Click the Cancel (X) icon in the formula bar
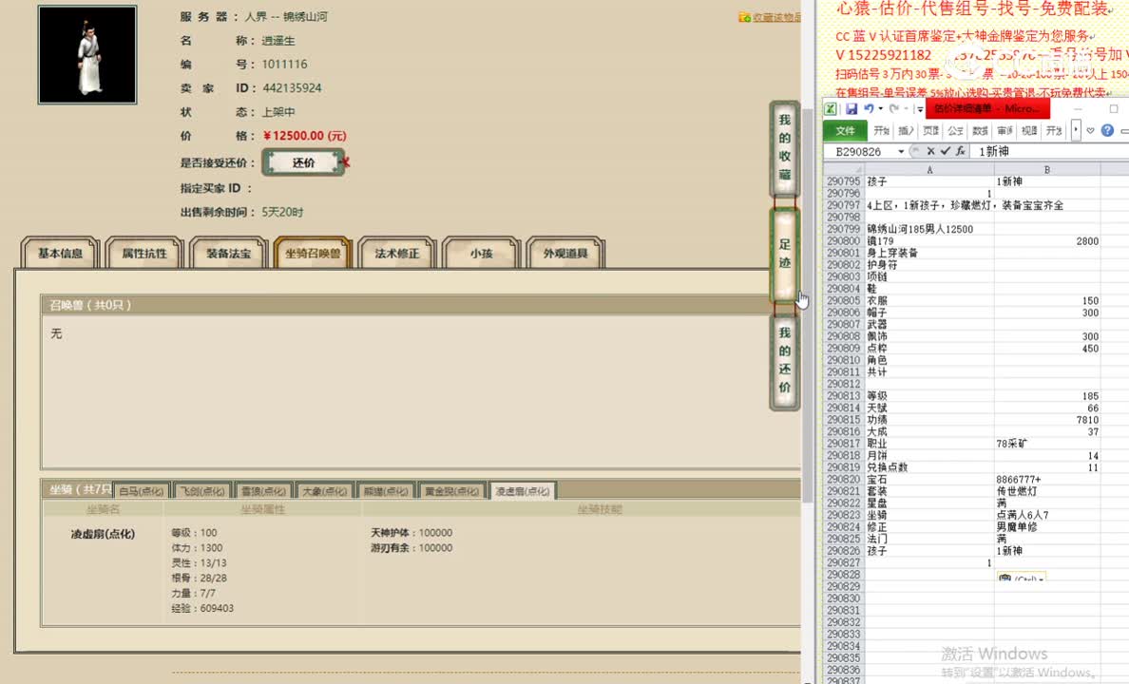 click(930, 150)
